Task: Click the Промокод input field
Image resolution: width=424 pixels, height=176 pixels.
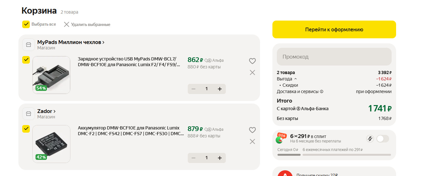Action: [x=334, y=57]
